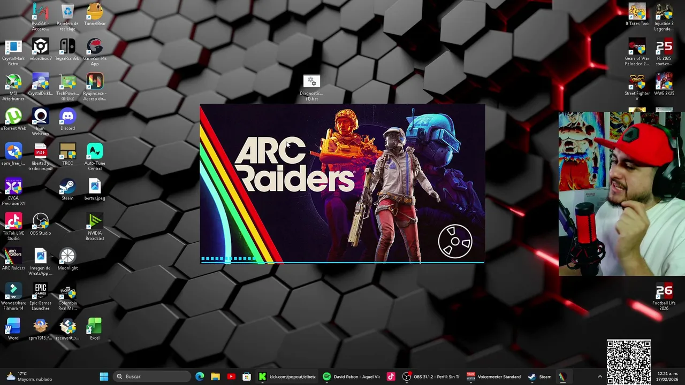The image size is (685, 385).
Task: Select the Ryujinx.exe shortcut icon
Action: pyautogui.click(x=95, y=87)
